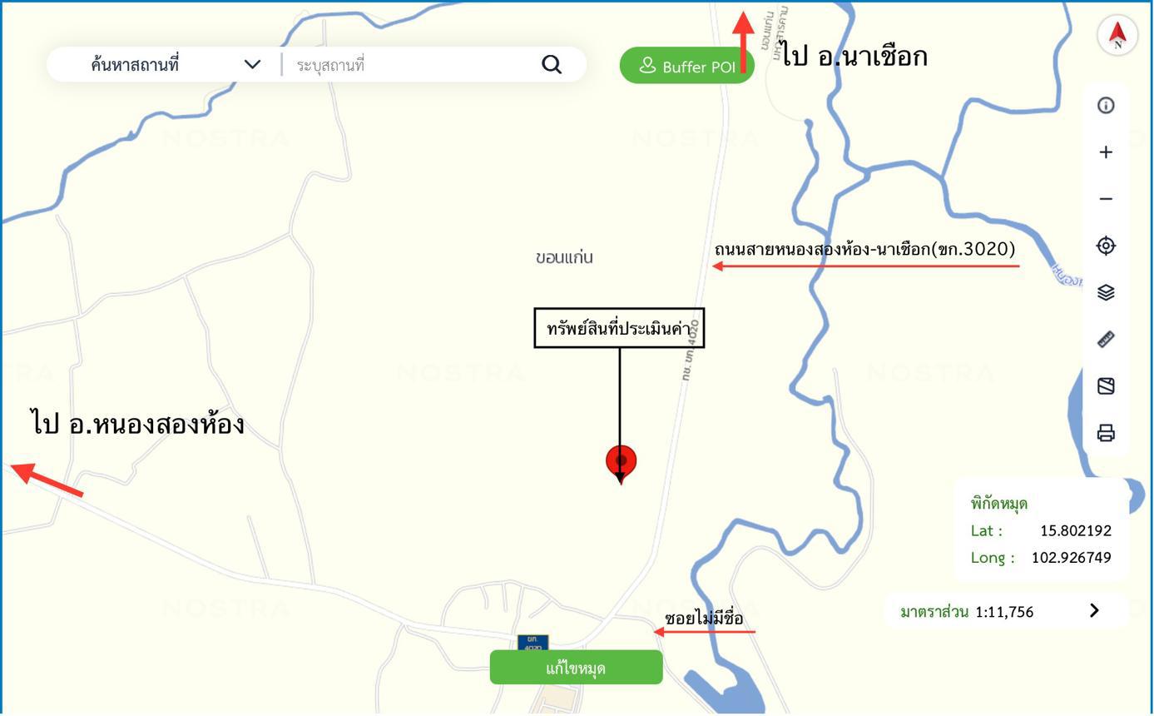This screenshot has height=716, width=1154.
Task: Expand the dropdown chevron beside ค้นหาสถานที่
Action: [252, 64]
